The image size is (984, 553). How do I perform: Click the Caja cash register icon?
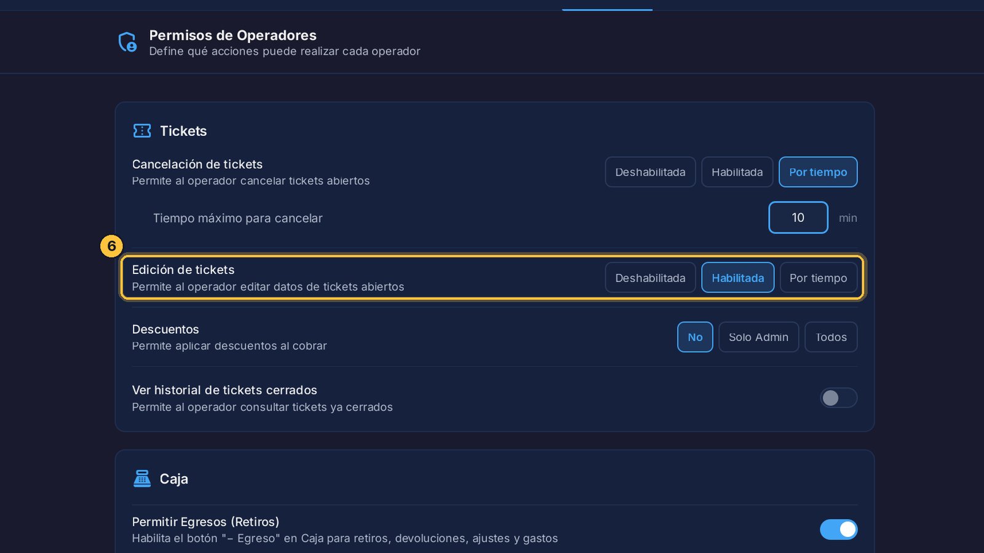pos(142,479)
